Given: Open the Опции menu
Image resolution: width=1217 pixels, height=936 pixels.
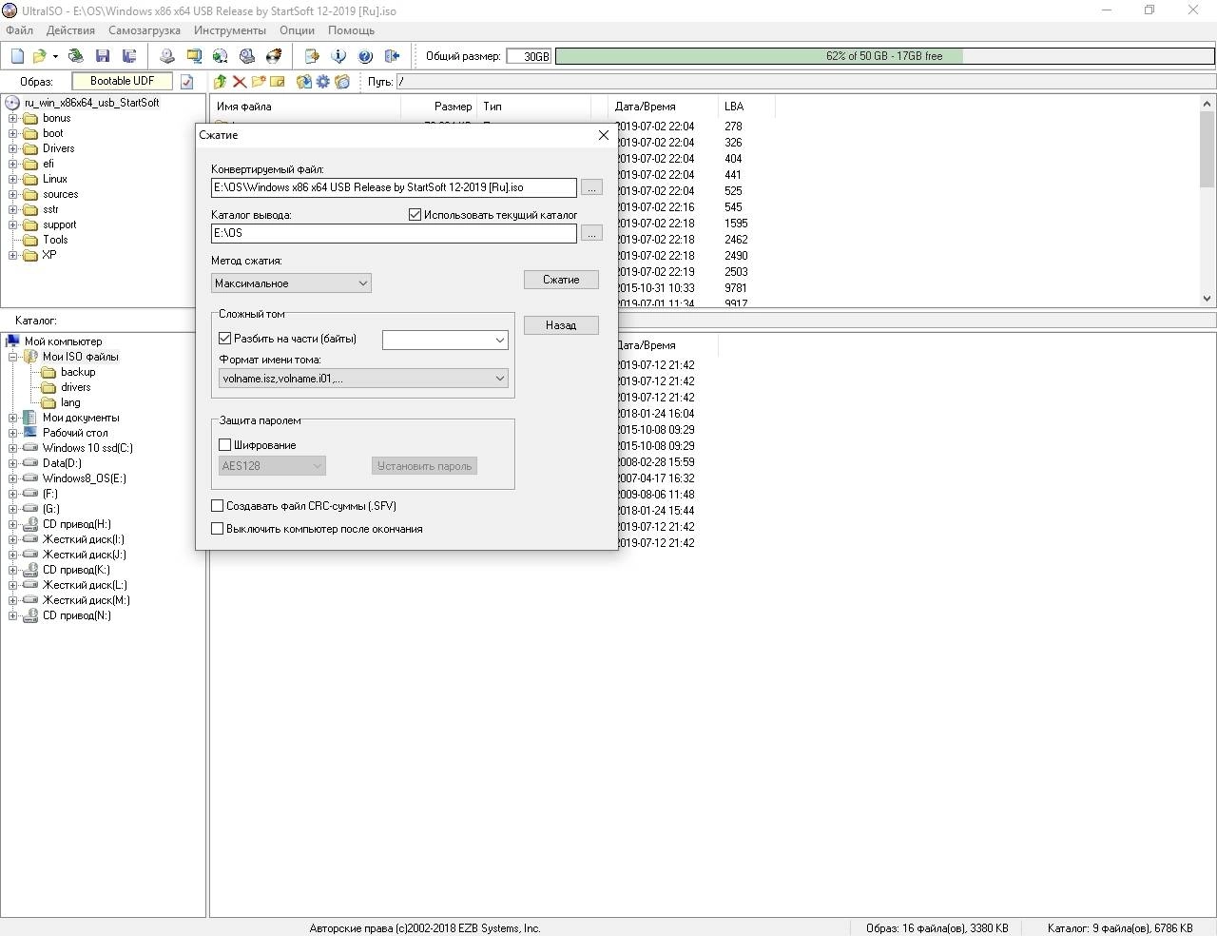Looking at the screenshot, I should [297, 30].
